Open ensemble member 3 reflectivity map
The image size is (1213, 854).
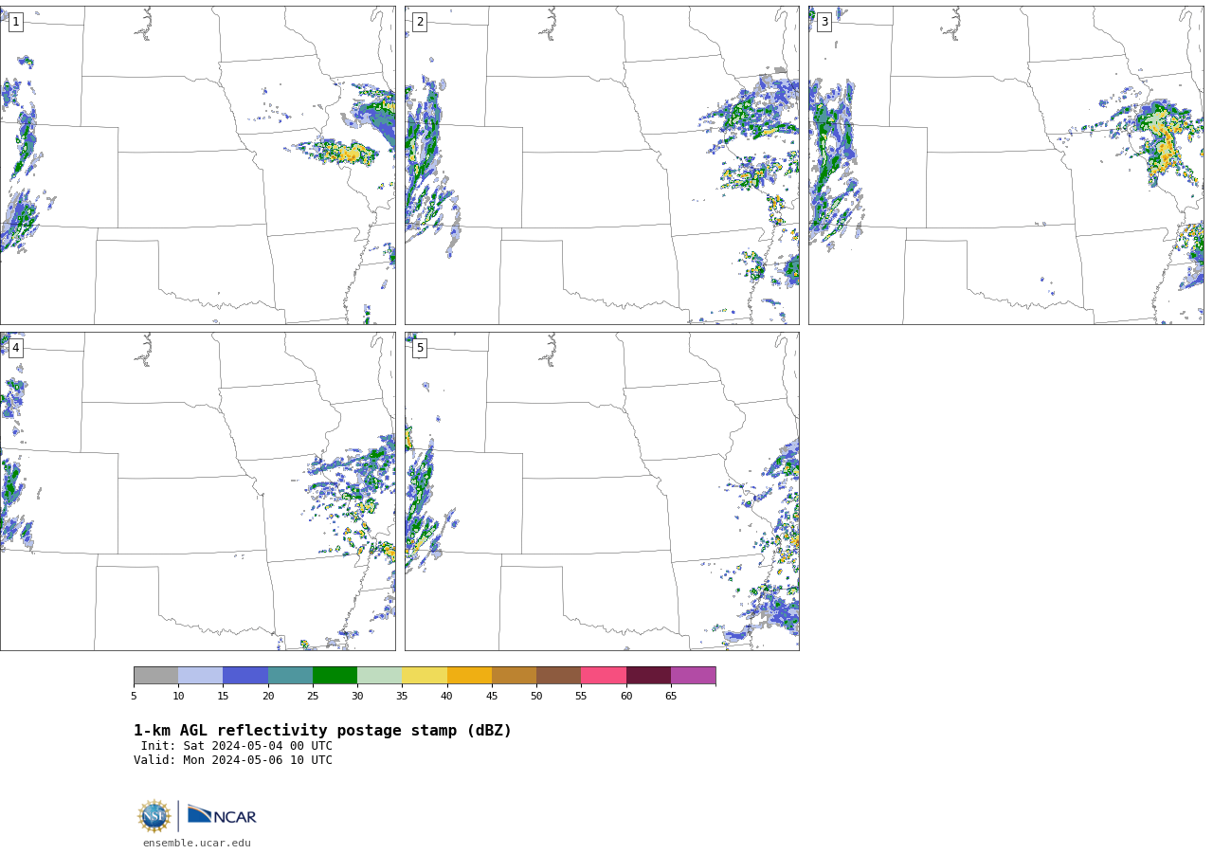click(1005, 165)
